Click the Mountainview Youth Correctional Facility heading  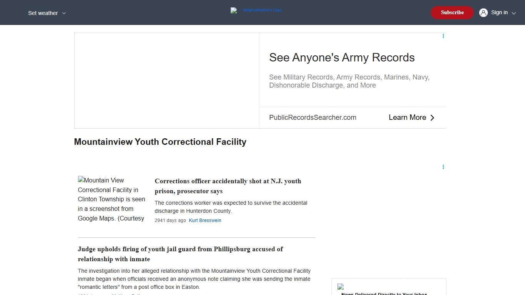click(x=160, y=142)
